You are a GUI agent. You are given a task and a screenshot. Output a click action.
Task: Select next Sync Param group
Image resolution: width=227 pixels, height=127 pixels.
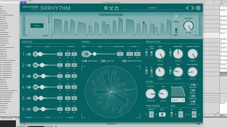(x=156, y=114)
